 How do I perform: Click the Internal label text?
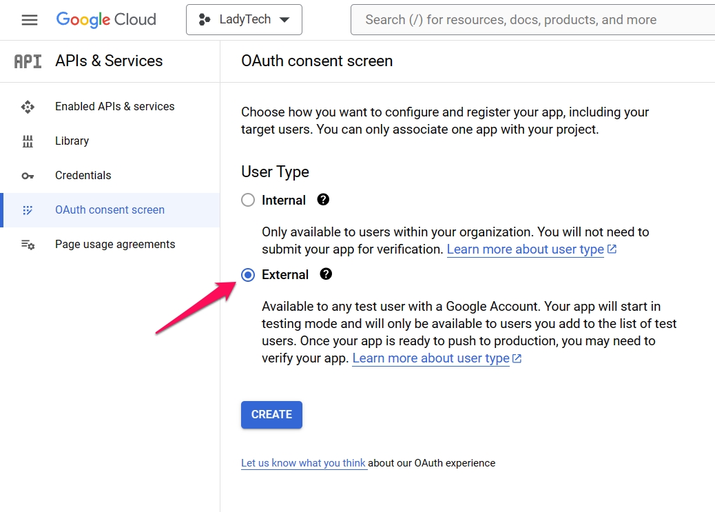pos(284,201)
